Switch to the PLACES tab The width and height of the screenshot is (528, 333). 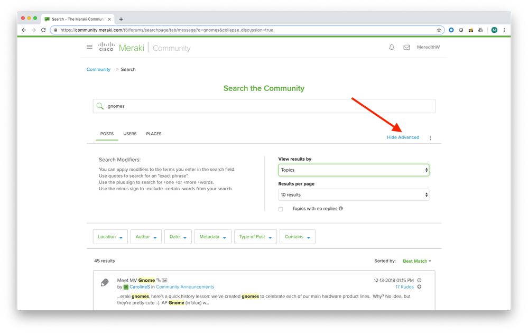tap(154, 134)
